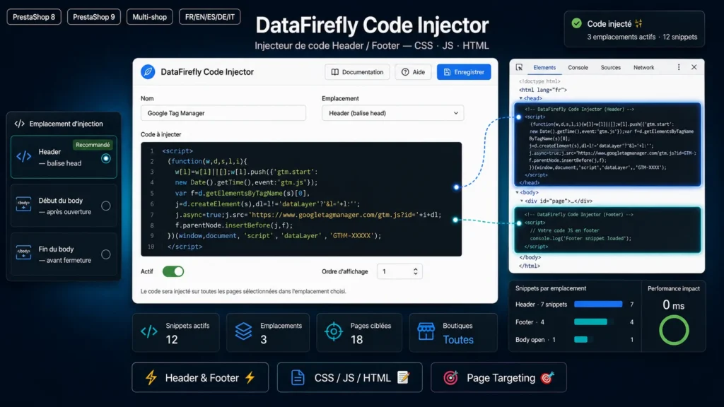Click the Fin du body icon
The height and width of the screenshot is (407, 724).
[x=23, y=253]
